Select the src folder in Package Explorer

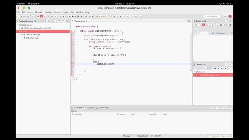pos(43,31)
